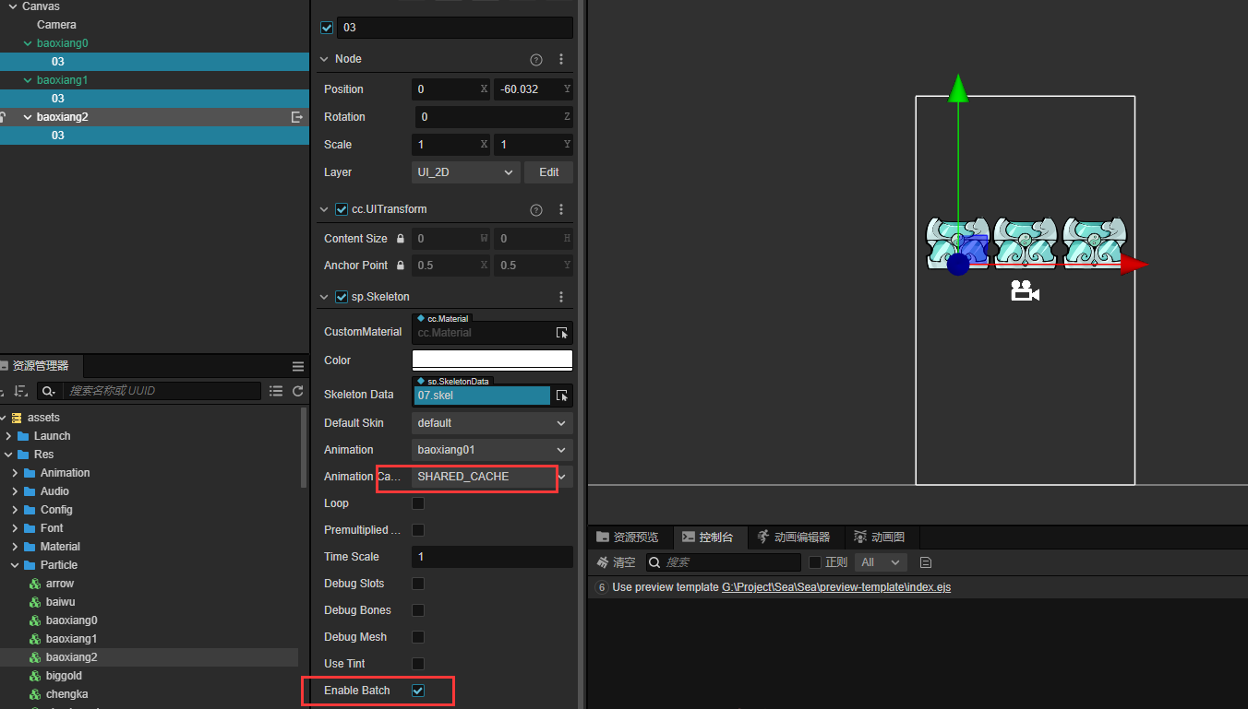
Task: Expand the Animation folder in assets
Action: 15,473
